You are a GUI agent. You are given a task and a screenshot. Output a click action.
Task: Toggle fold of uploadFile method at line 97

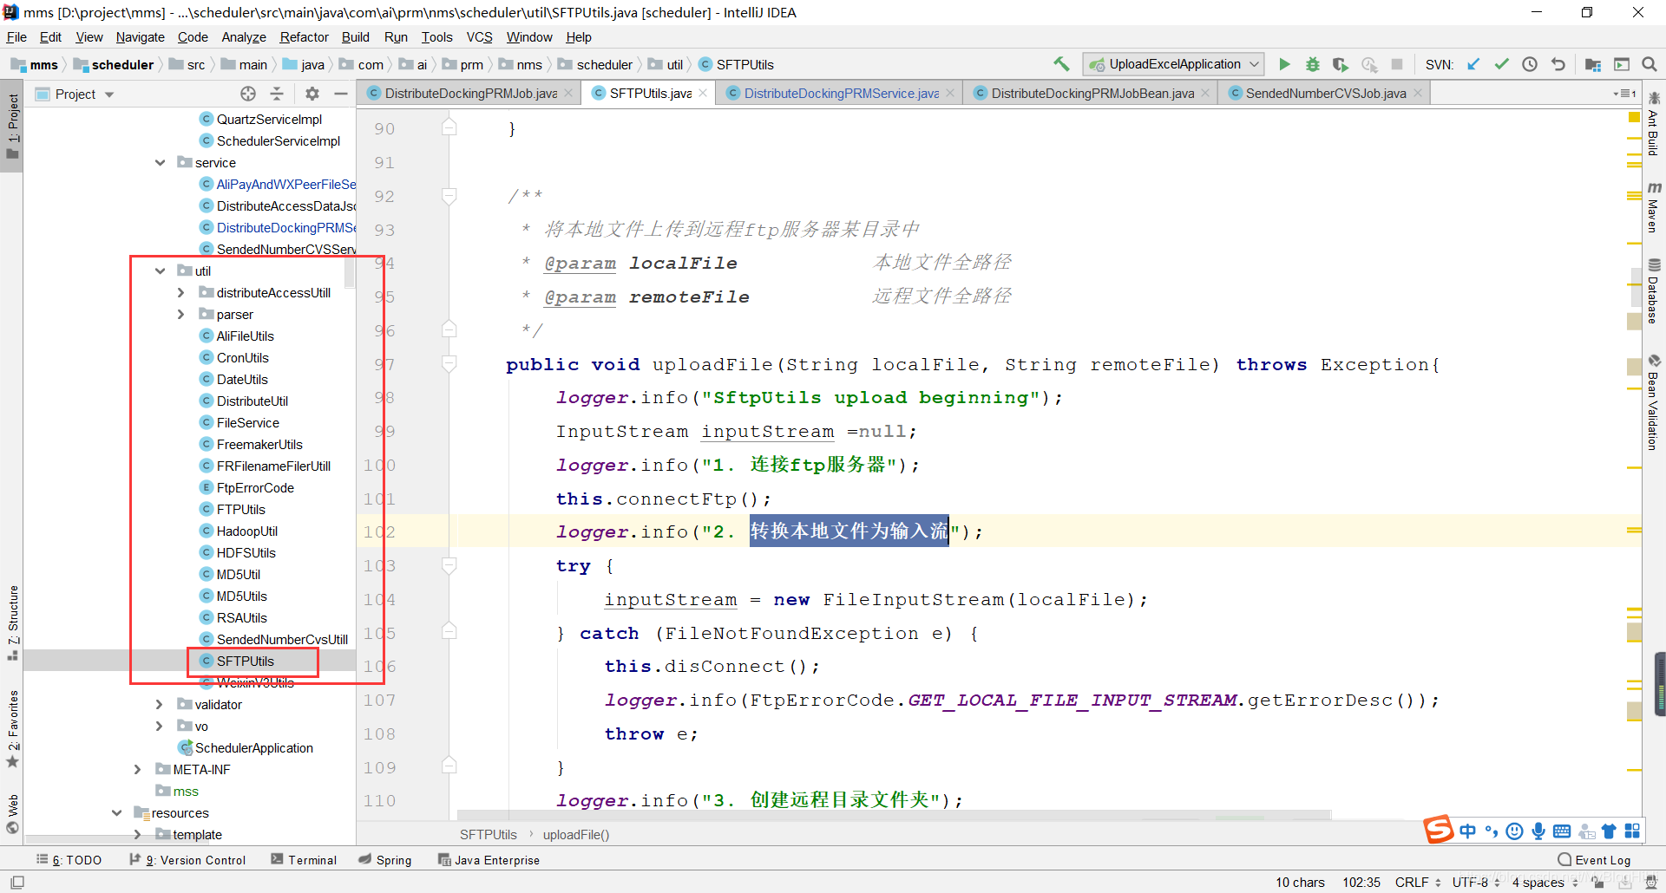tap(449, 364)
